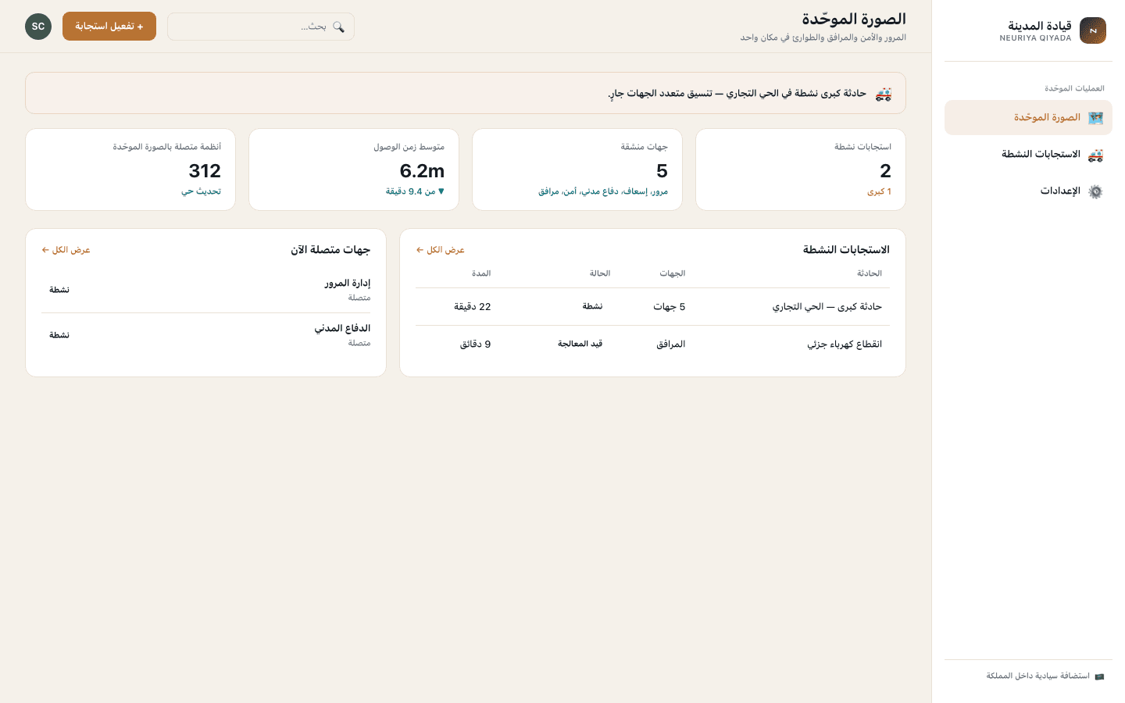Click the الجهات column header
The width and height of the screenshot is (1125, 703).
click(x=673, y=273)
